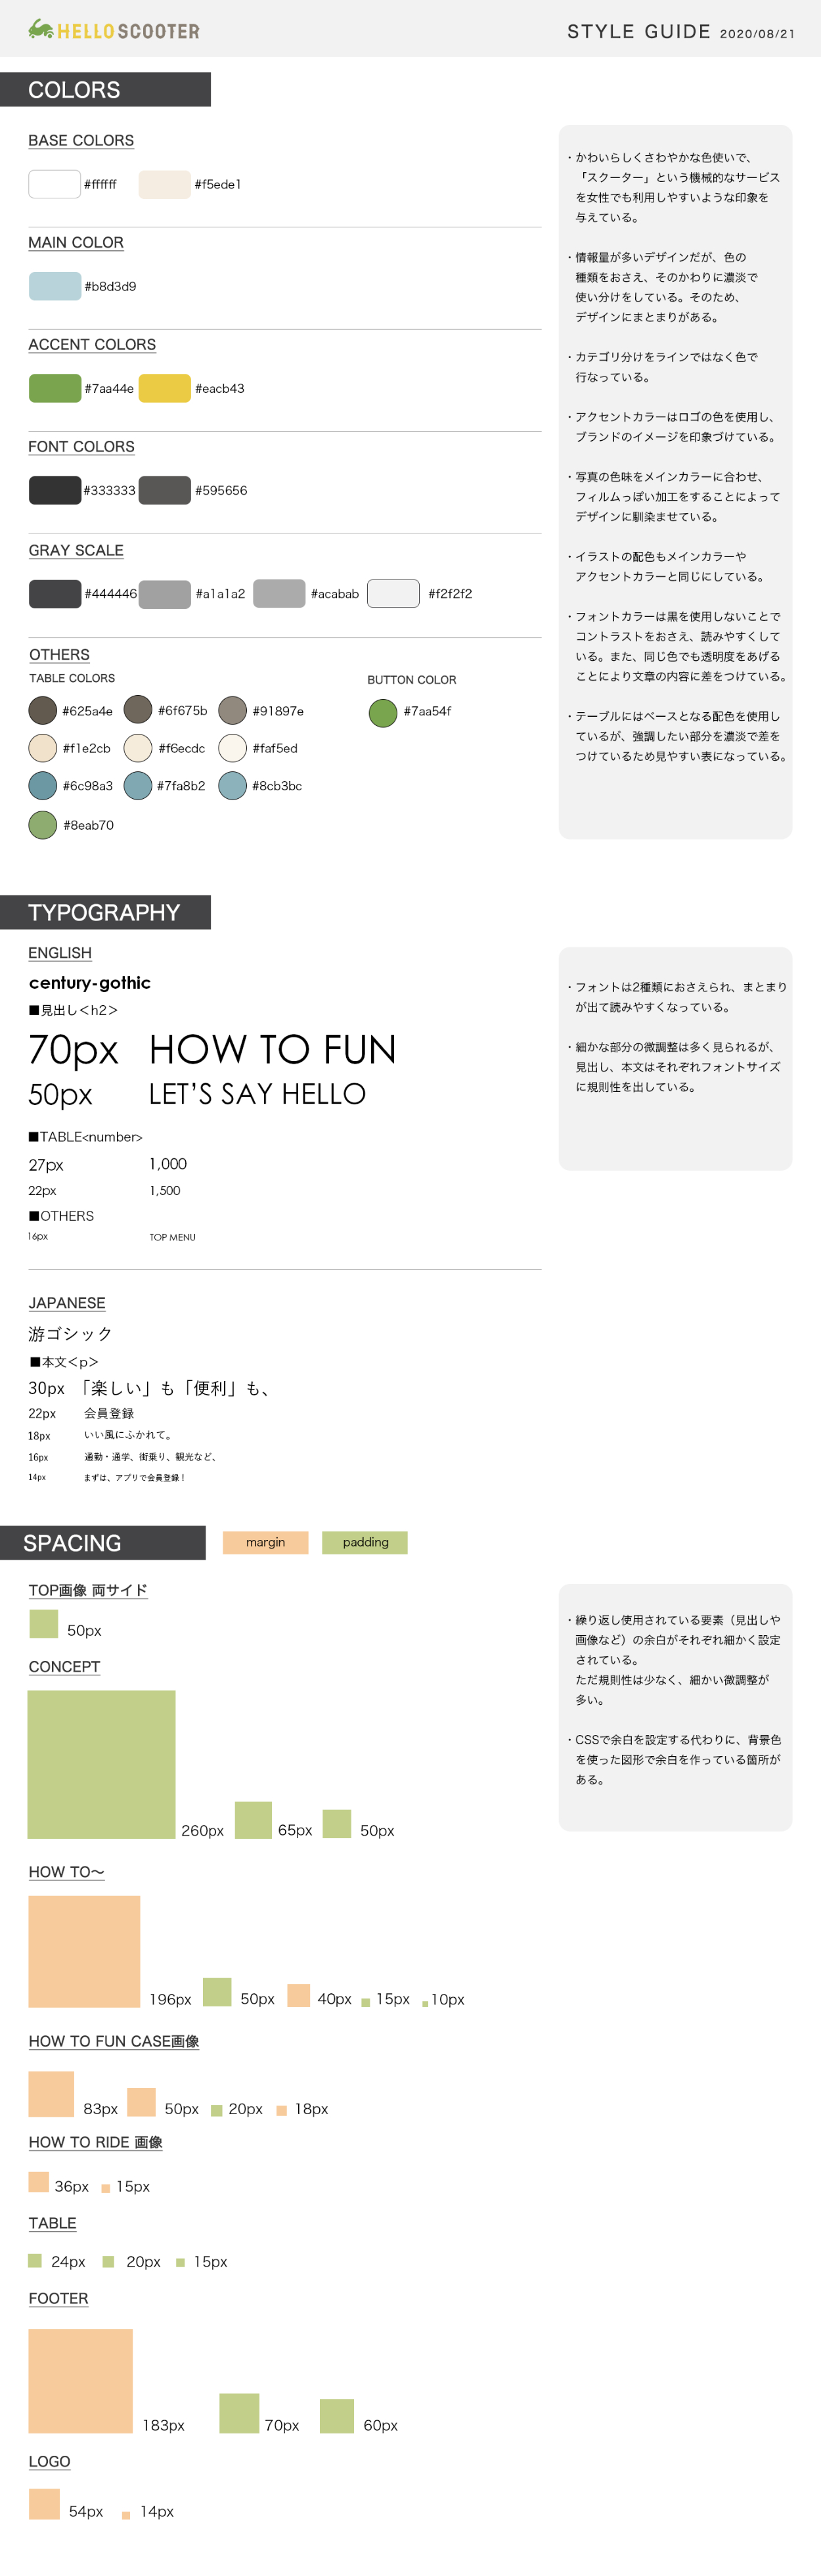Pick the yellow #eacb43 accent swatch
This screenshot has height=2576, width=821.
(x=164, y=388)
